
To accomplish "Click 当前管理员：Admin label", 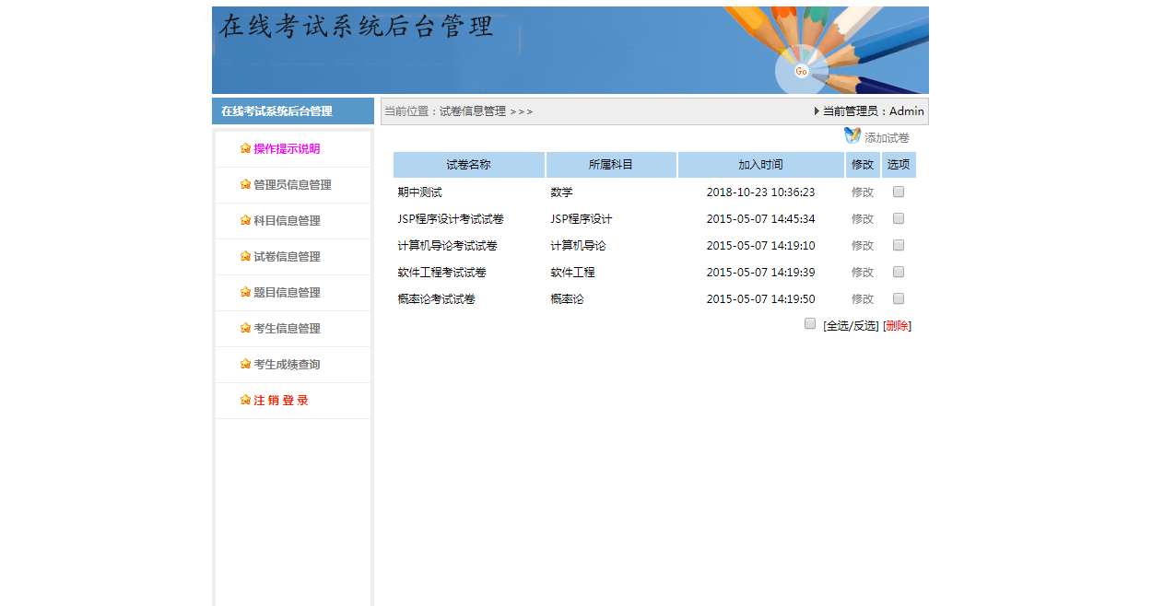I will tap(873, 111).
